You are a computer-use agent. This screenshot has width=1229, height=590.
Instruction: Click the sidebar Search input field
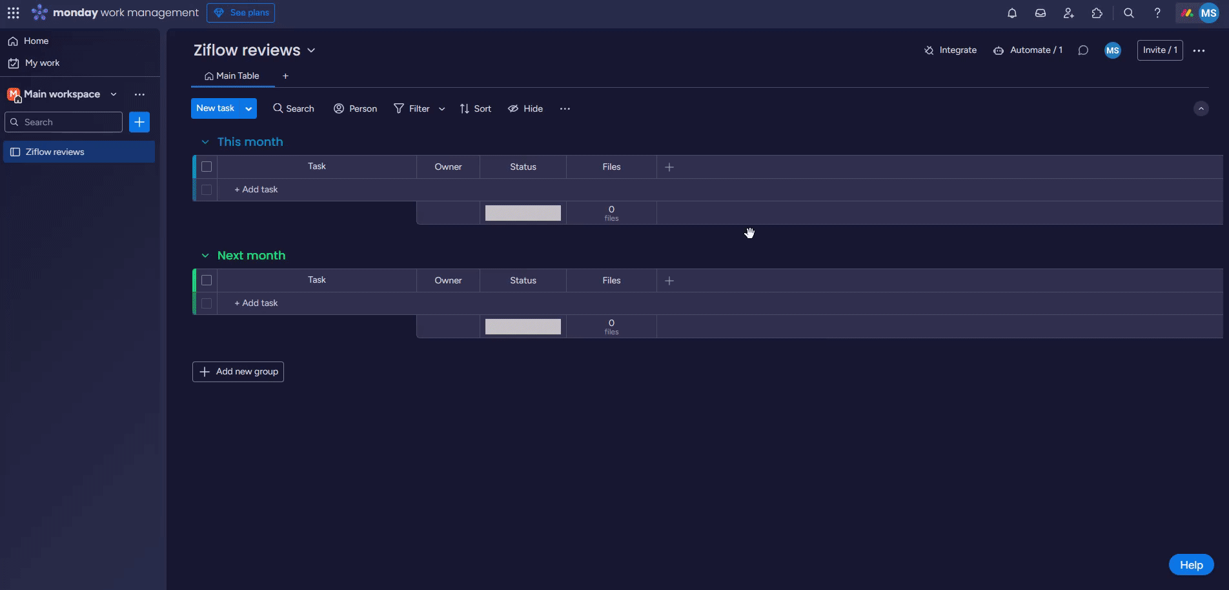coord(63,122)
